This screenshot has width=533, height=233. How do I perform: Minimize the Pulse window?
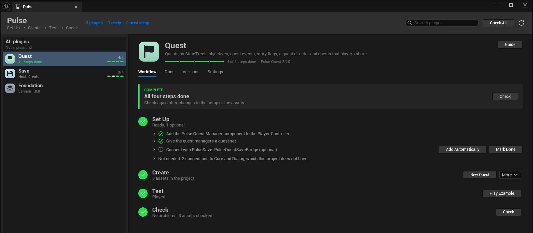pyautogui.click(x=497, y=5)
